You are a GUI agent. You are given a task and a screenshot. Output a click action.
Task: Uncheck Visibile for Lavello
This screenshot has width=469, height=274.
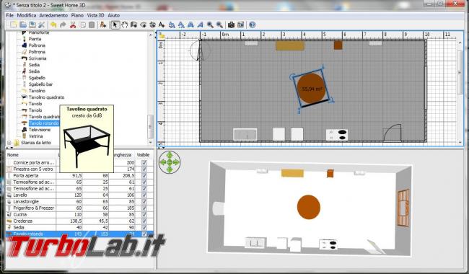(x=144, y=195)
